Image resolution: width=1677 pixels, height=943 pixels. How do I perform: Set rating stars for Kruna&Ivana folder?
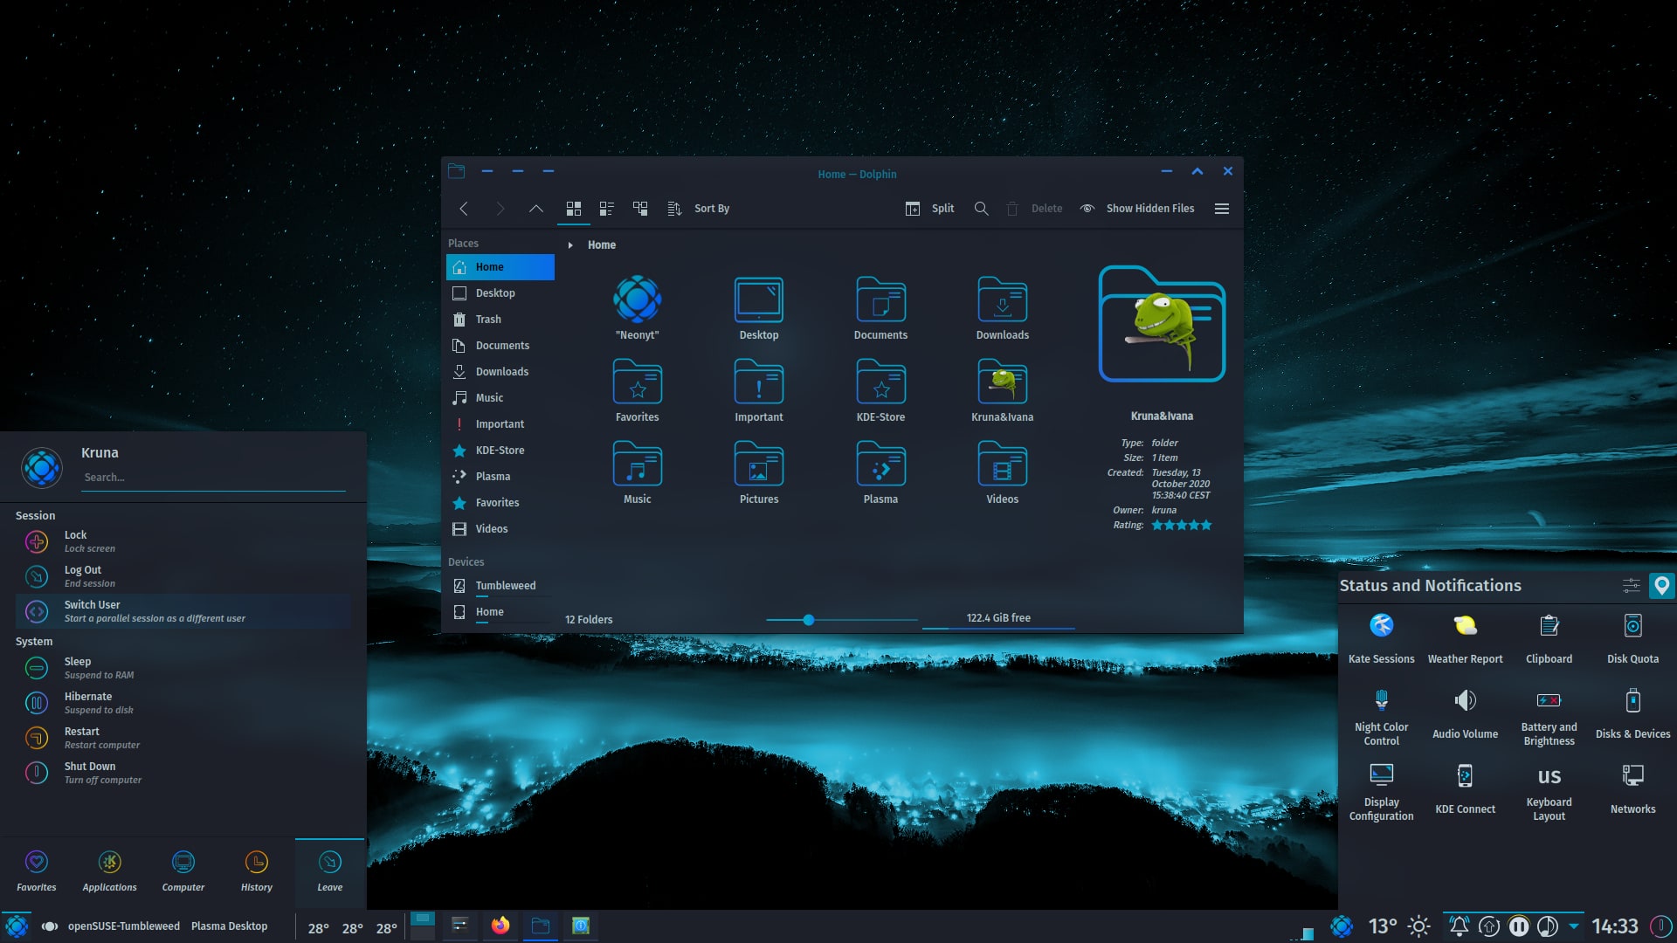[x=1181, y=526]
